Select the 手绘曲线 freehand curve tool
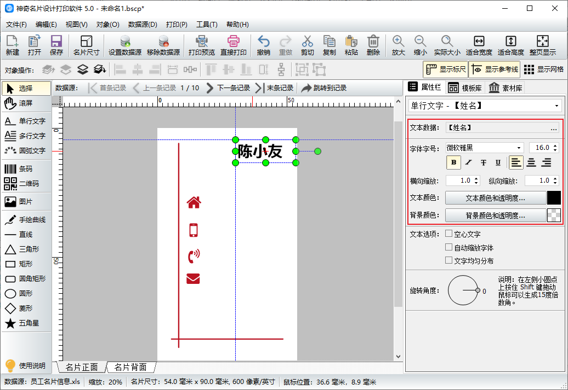 tap(26, 220)
